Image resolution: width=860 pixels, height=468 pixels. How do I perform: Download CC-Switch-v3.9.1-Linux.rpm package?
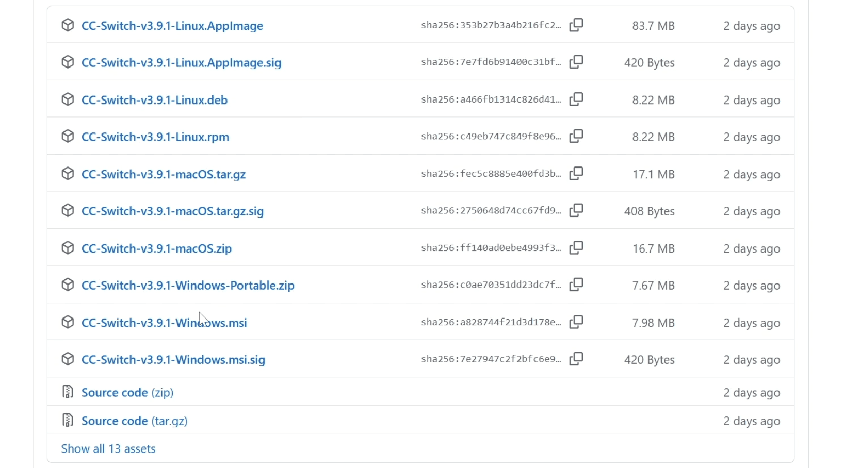point(155,137)
